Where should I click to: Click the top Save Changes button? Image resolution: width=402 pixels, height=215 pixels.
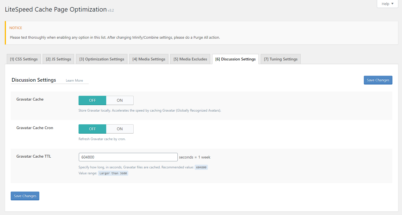click(378, 80)
